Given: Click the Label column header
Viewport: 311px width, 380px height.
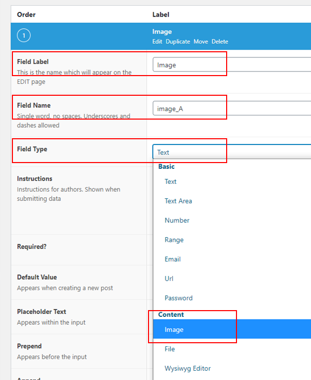Looking at the screenshot, I should [161, 14].
